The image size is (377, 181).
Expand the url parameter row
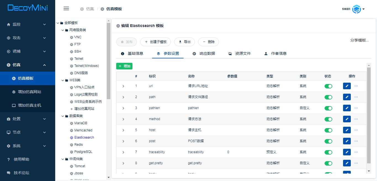pyautogui.click(x=123, y=86)
